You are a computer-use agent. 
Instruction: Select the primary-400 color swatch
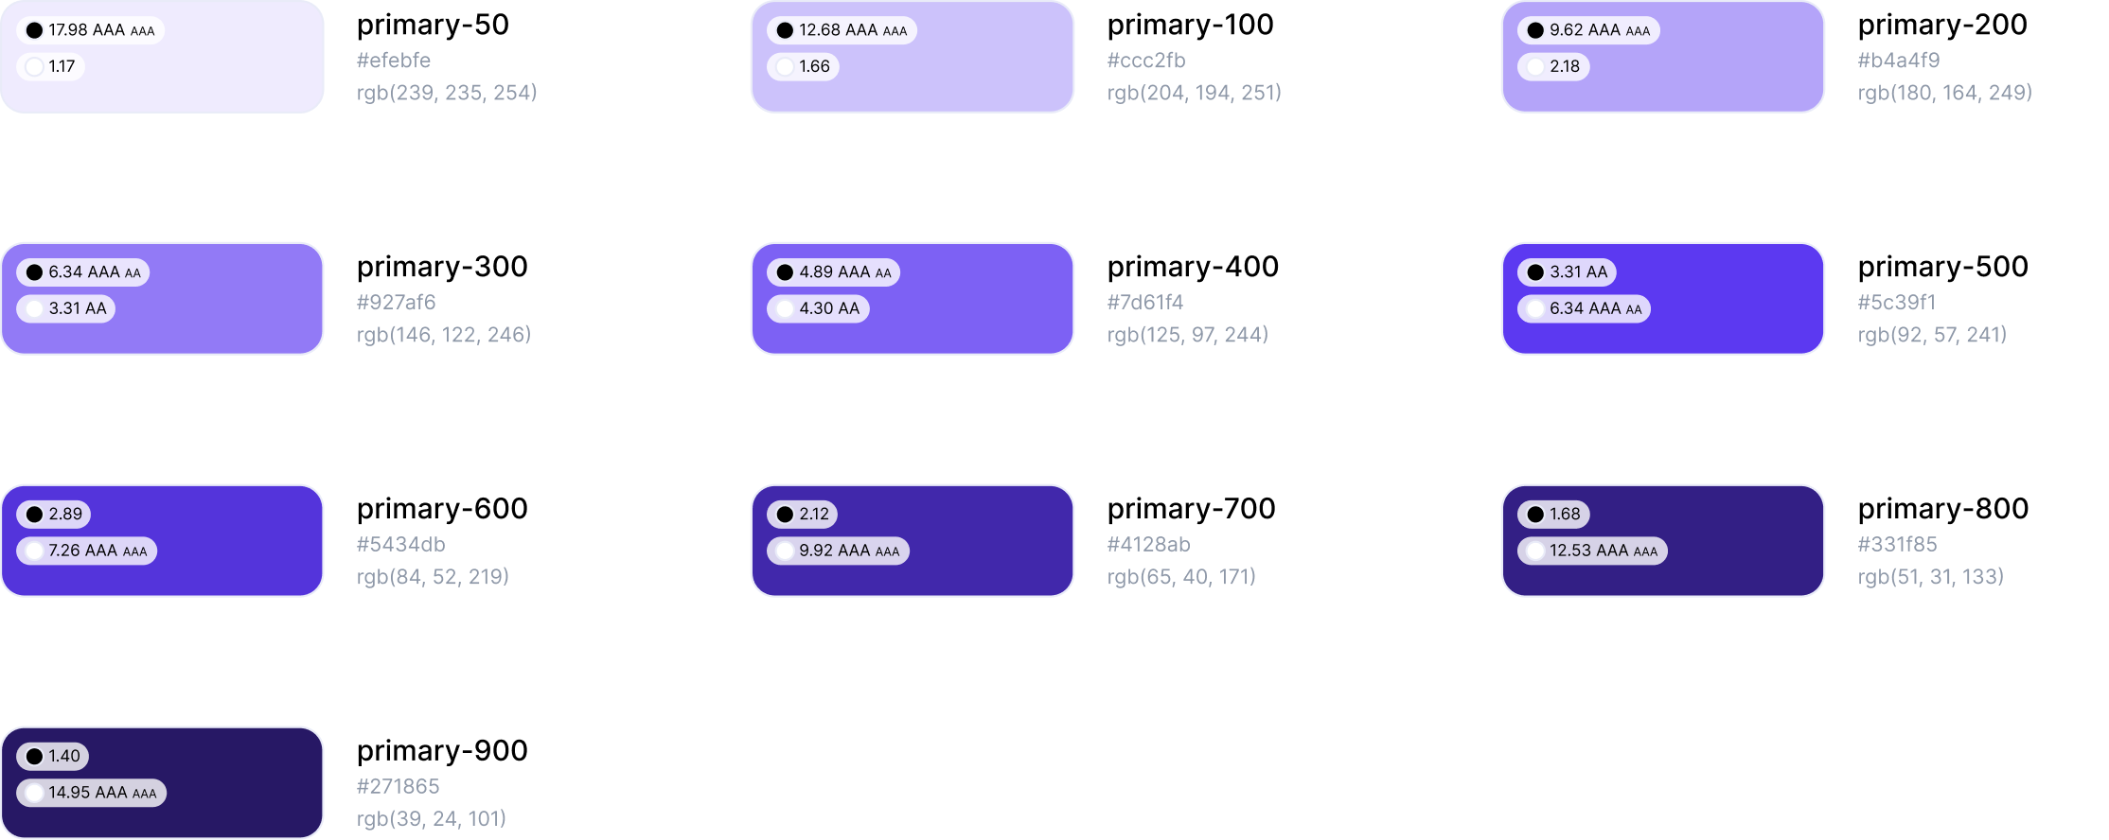click(x=913, y=299)
